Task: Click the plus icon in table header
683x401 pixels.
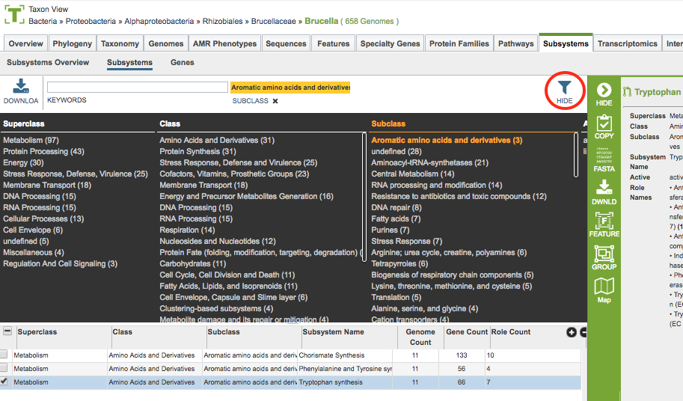Action: tap(572, 332)
